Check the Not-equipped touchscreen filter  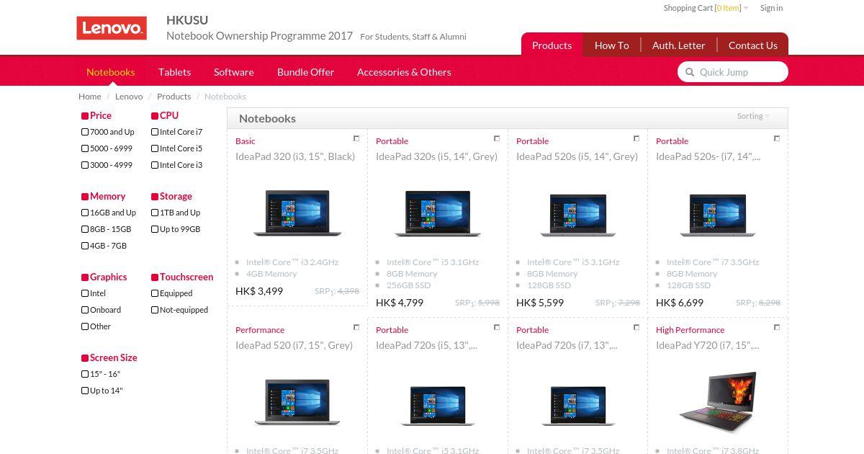click(x=155, y=310)
